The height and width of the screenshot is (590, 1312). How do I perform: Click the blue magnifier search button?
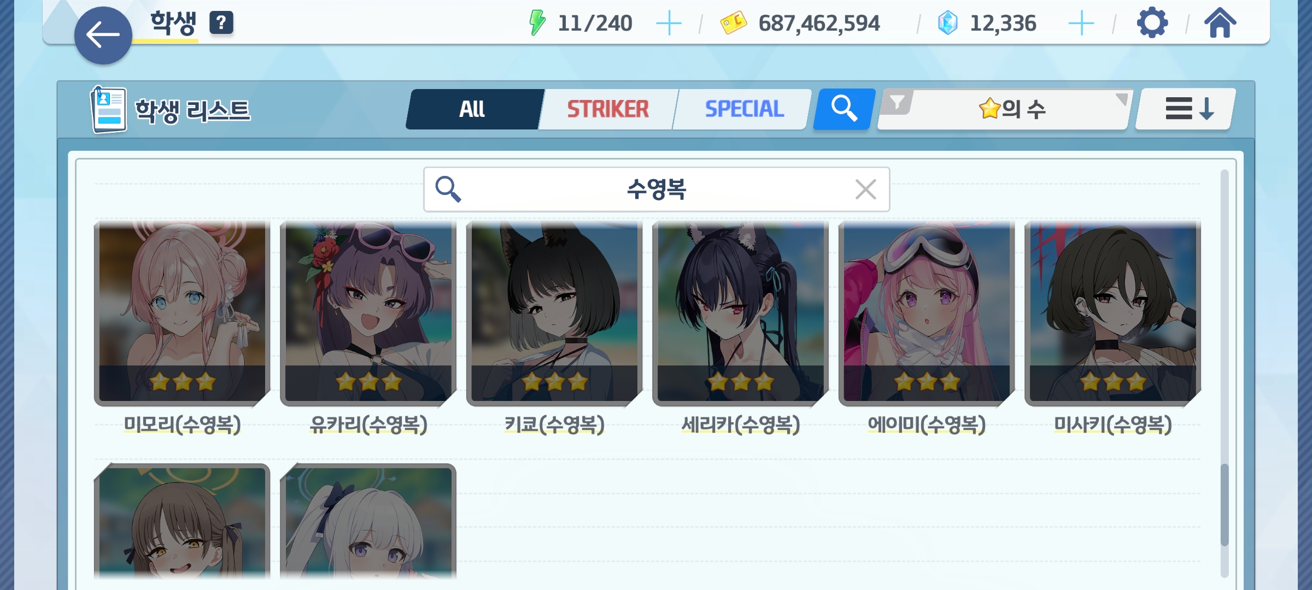[x=844, y=109]
